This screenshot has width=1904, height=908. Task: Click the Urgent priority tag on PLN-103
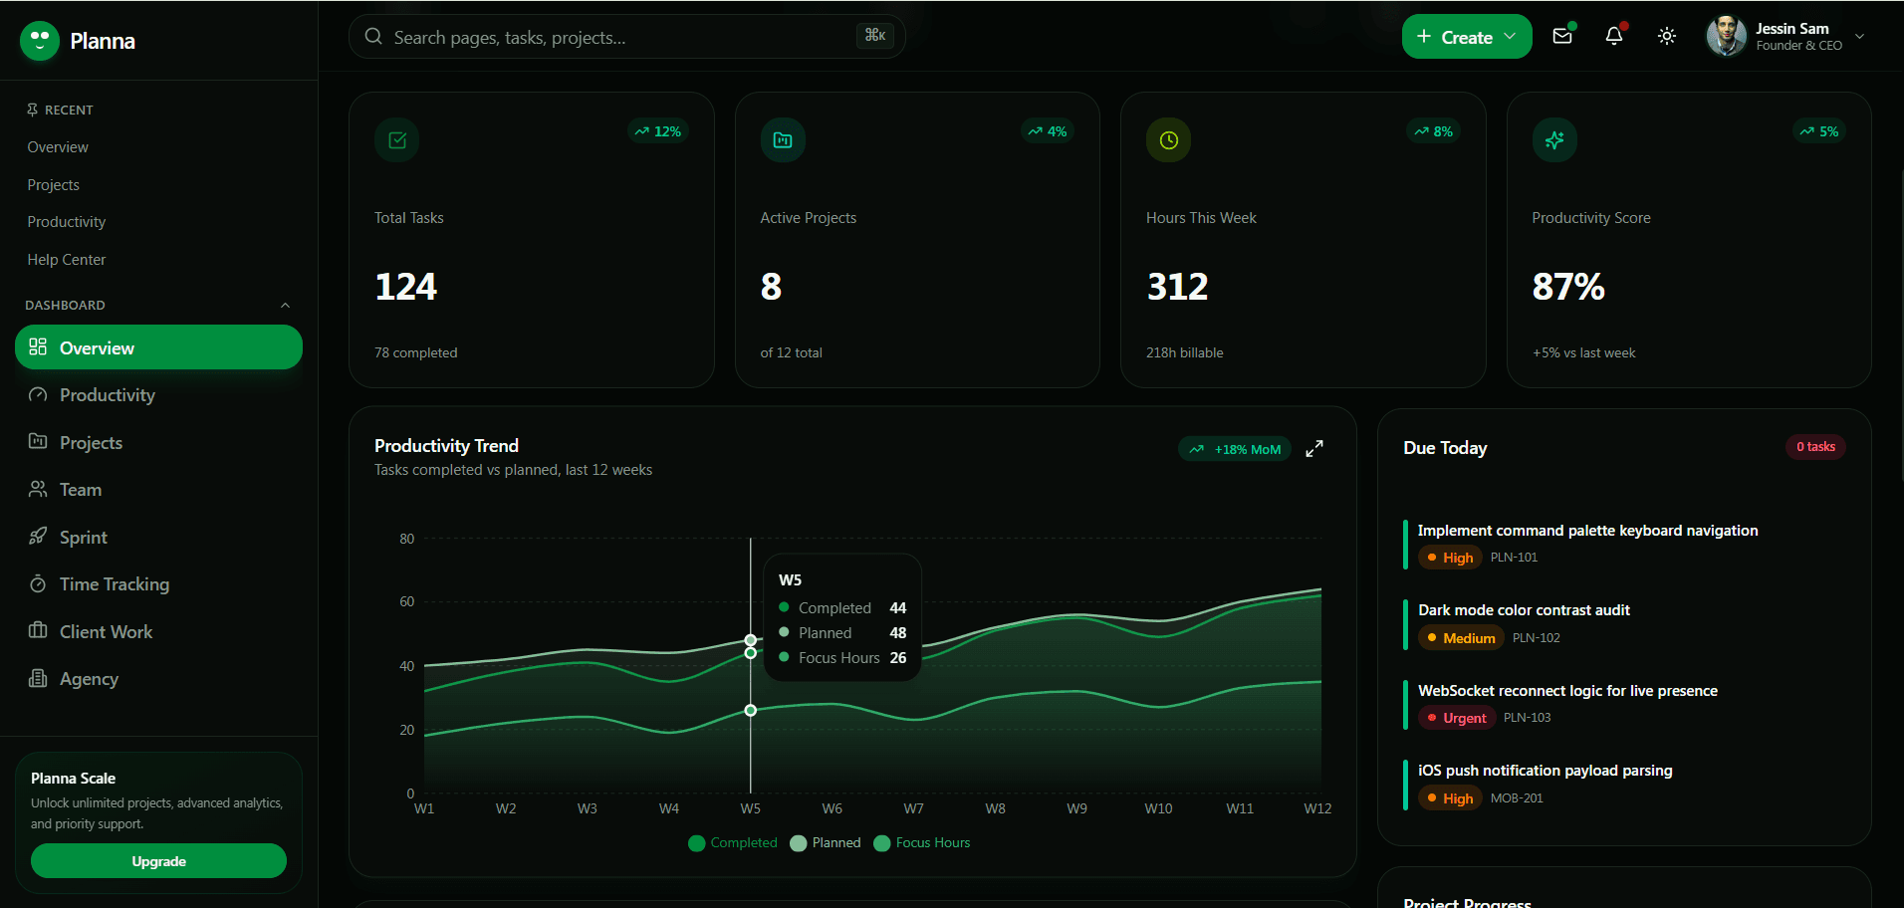[1457, 718]
